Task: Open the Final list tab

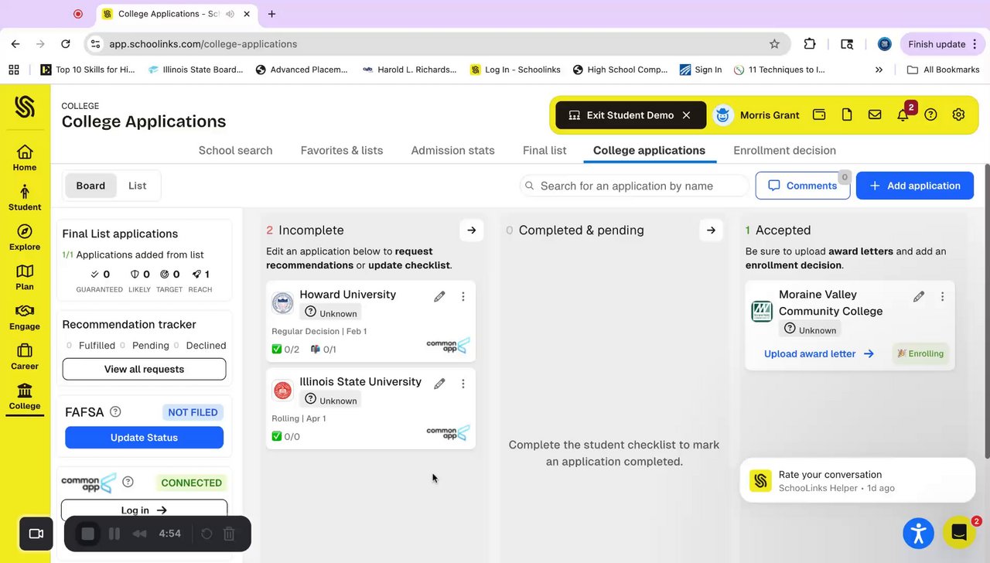Action: click(x=544, y=150)
